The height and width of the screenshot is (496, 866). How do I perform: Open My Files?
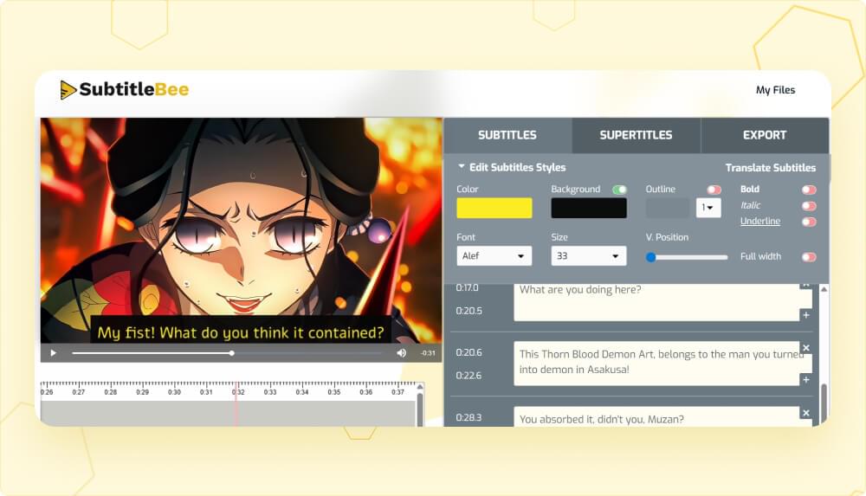(x=775, y=90)
